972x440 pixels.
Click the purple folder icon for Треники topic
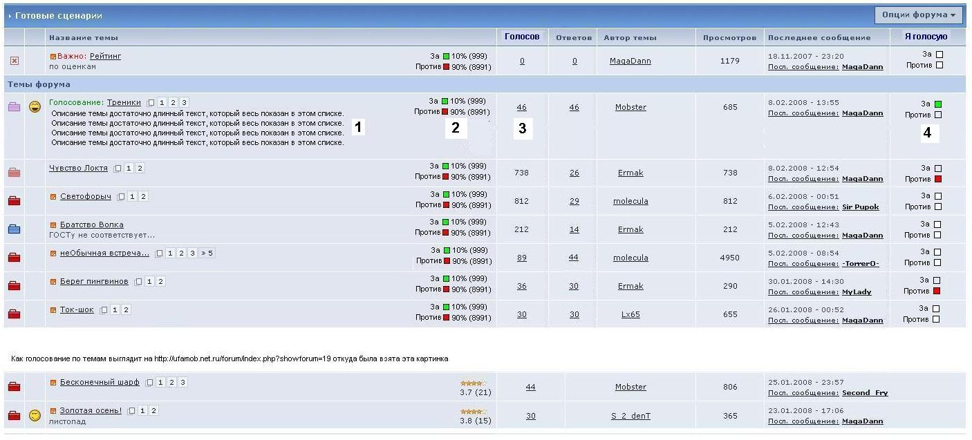click(x=14, y=107)
